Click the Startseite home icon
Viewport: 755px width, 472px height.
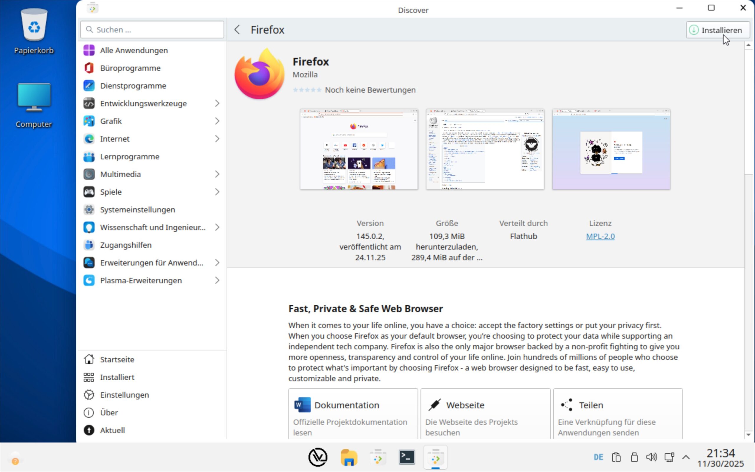tap(89, 360)
